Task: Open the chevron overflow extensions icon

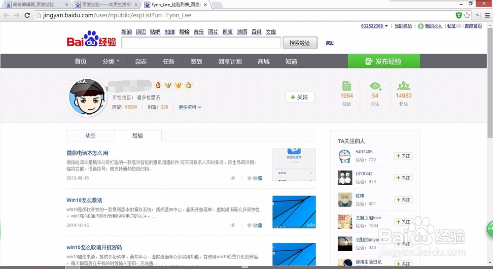Action: click(x=477, y=15)
